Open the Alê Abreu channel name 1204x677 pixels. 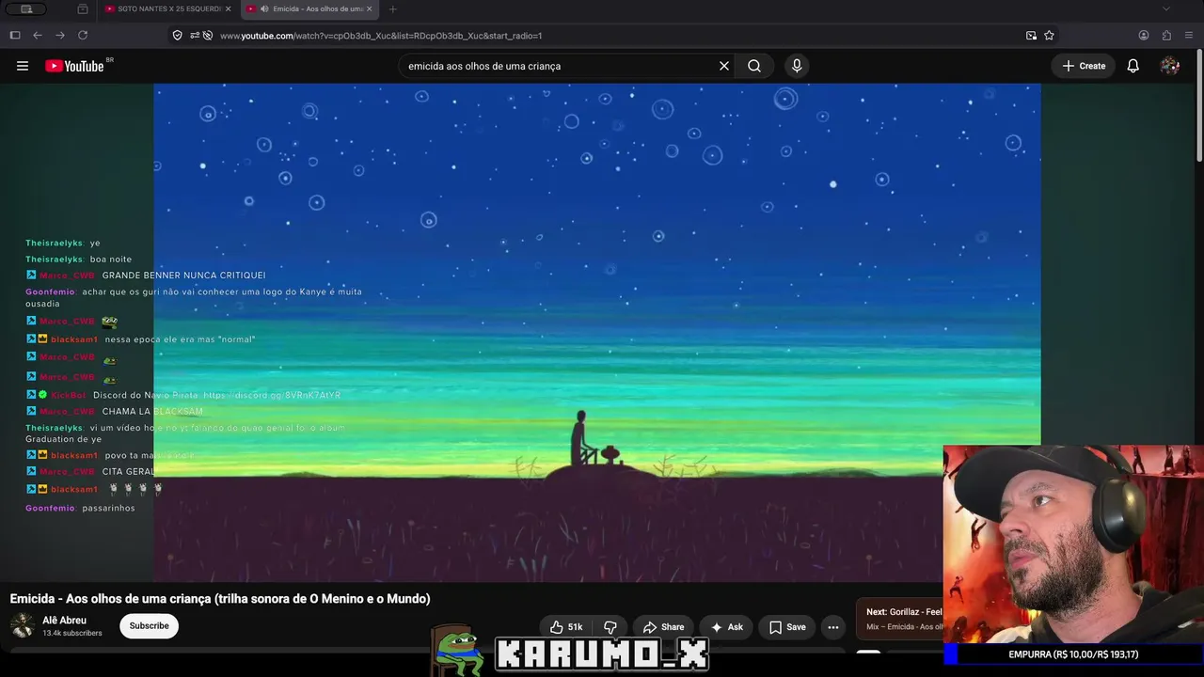[x=64, y=621]
